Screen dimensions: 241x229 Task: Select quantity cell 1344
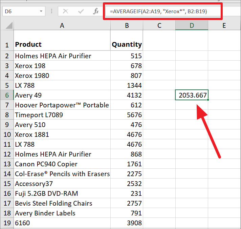click(127, 85)
